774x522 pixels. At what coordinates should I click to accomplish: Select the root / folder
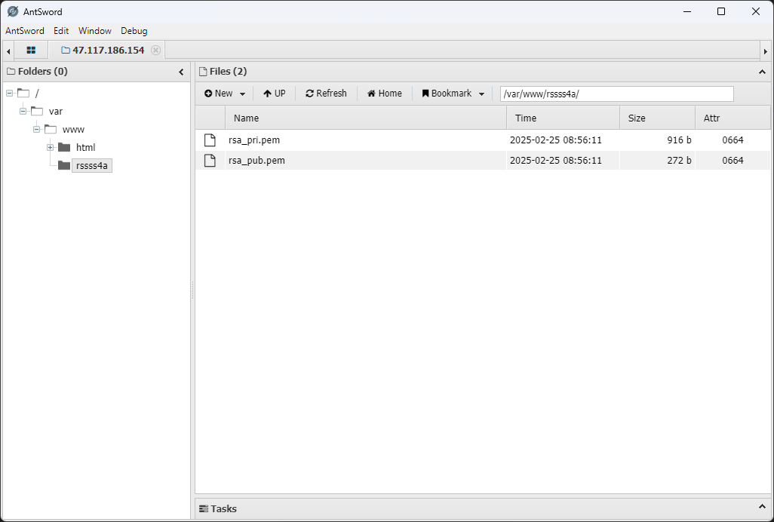[37, 94]
